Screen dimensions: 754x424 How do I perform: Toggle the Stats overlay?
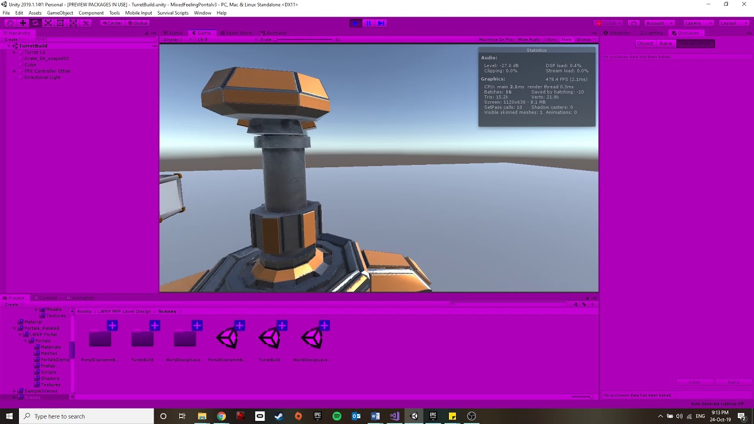point(566,39)
